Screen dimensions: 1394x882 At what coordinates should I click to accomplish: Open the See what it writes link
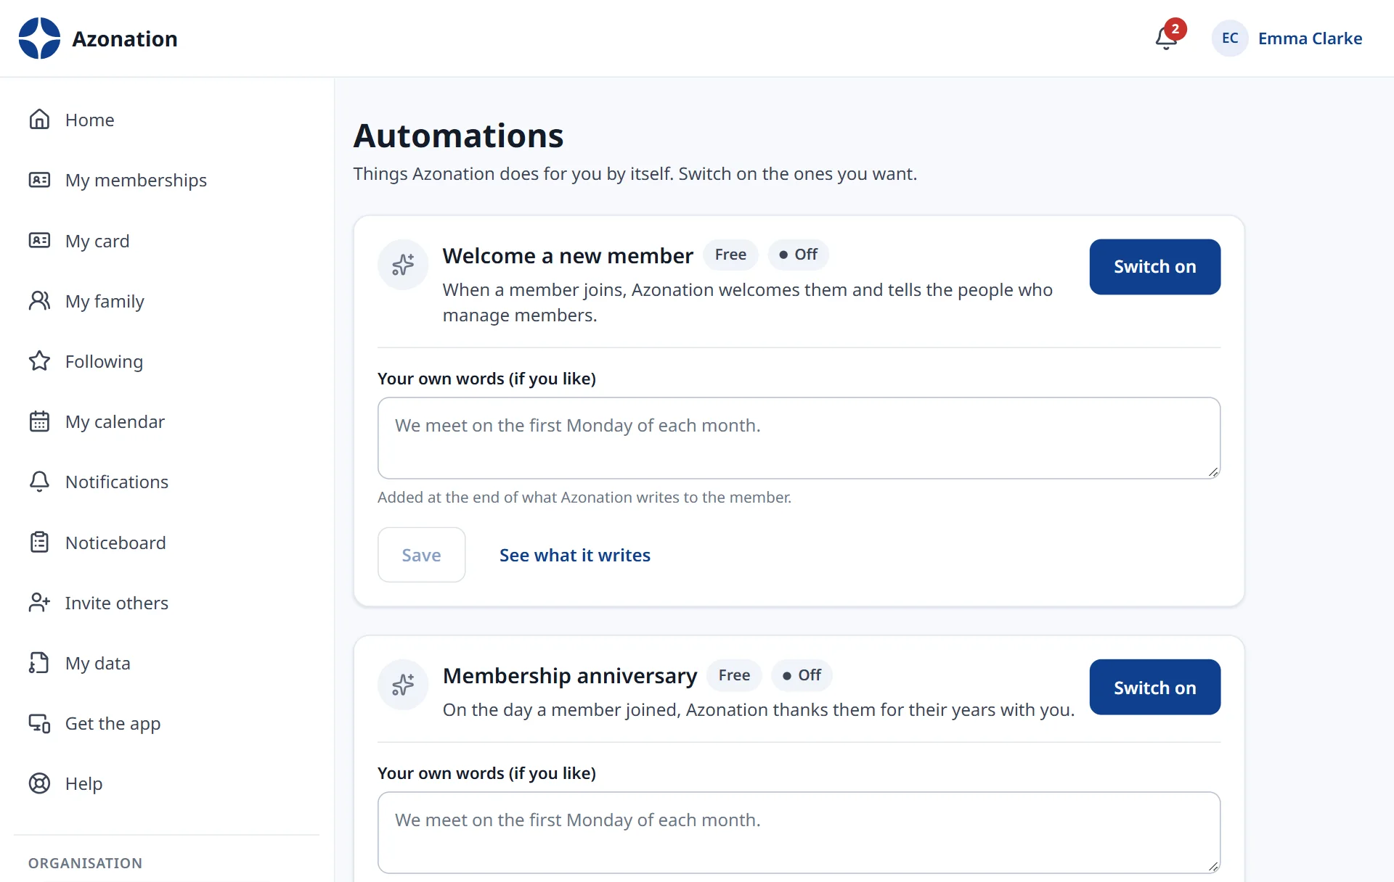[574, 555]
